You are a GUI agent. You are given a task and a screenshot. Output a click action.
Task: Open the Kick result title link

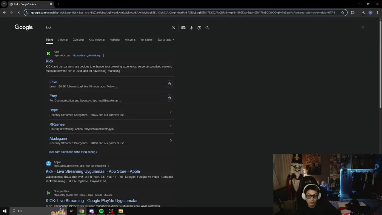[50, 61]
